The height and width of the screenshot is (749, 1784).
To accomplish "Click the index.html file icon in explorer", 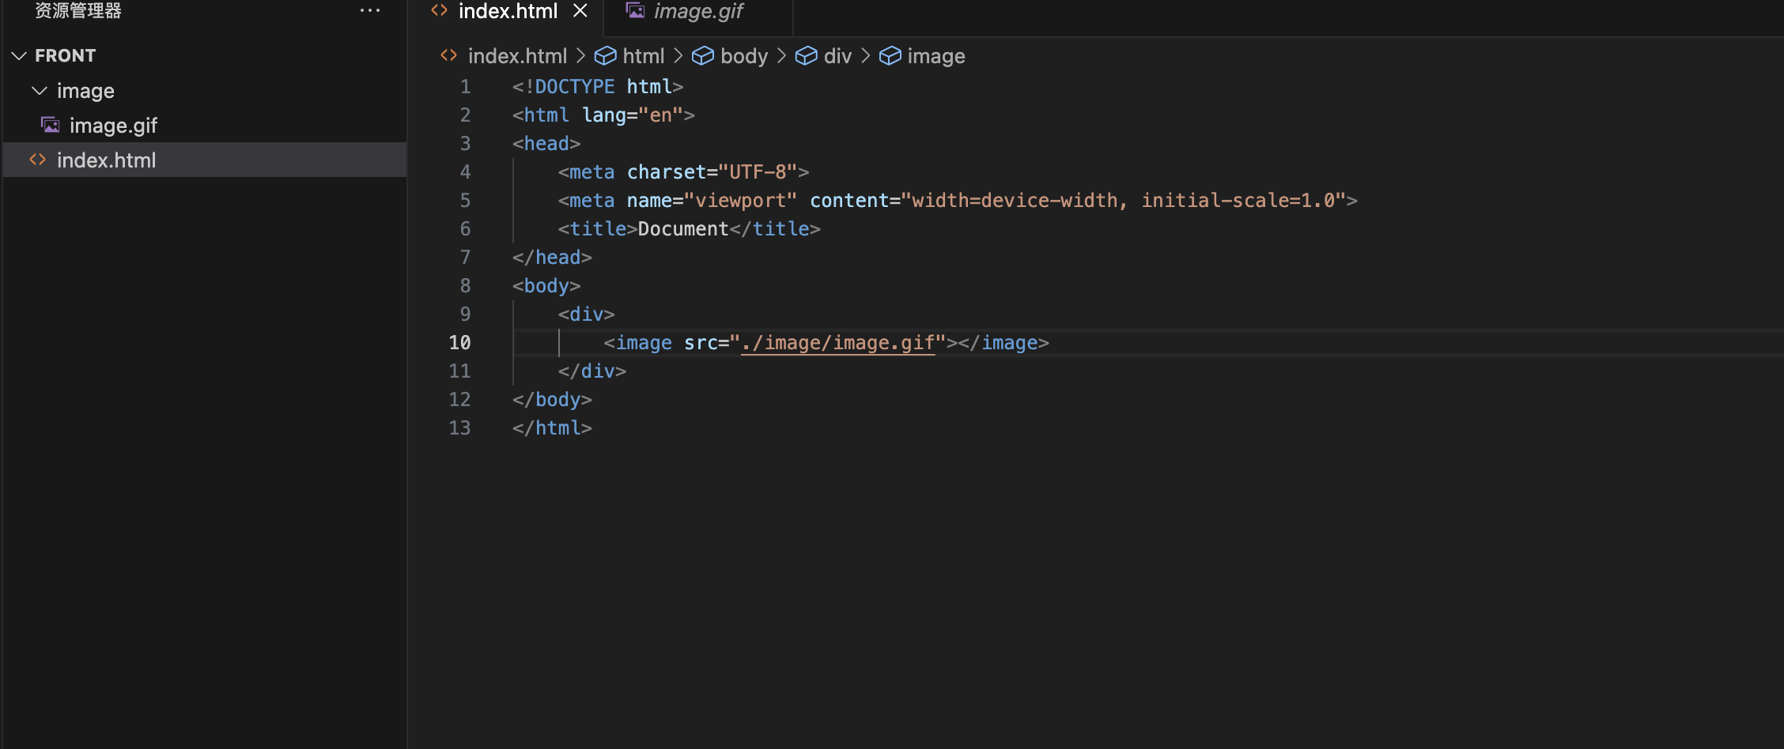I will [x=37, y=160].
